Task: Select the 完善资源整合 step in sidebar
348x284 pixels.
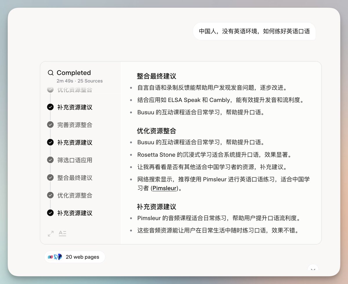Action: click(75, 125)
